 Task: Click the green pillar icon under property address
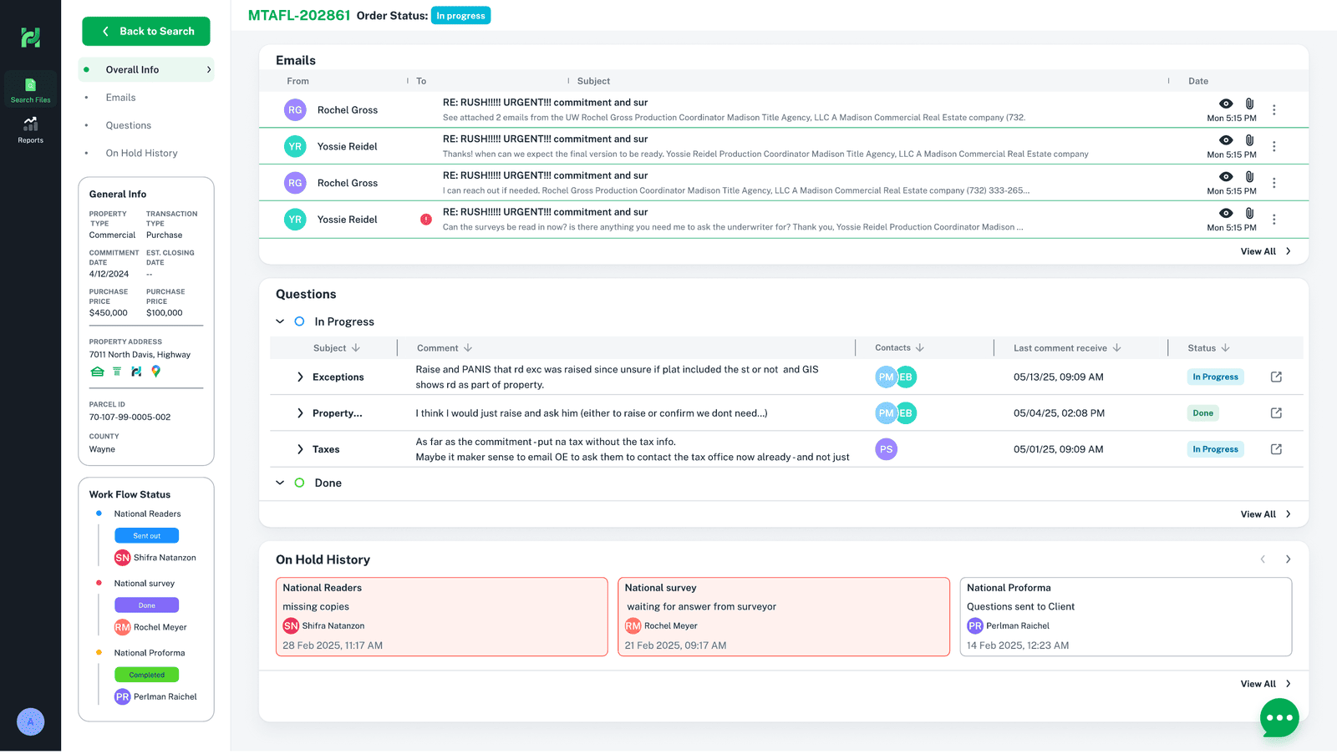pyautogui.click(x=117, y=372)
